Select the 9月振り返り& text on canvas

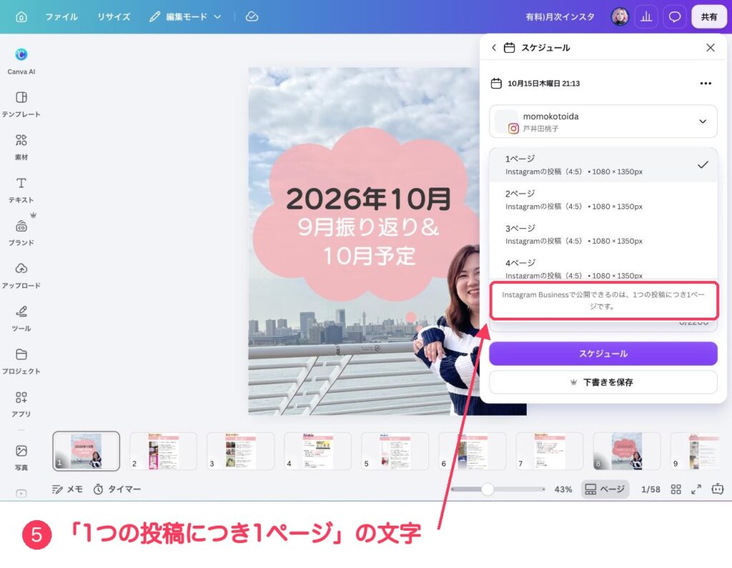[x=368, y=227]
